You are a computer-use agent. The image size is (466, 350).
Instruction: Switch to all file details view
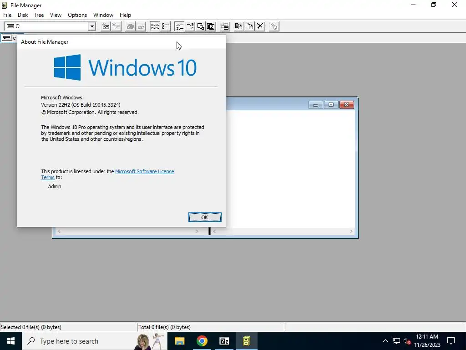(x=165, y=26)
